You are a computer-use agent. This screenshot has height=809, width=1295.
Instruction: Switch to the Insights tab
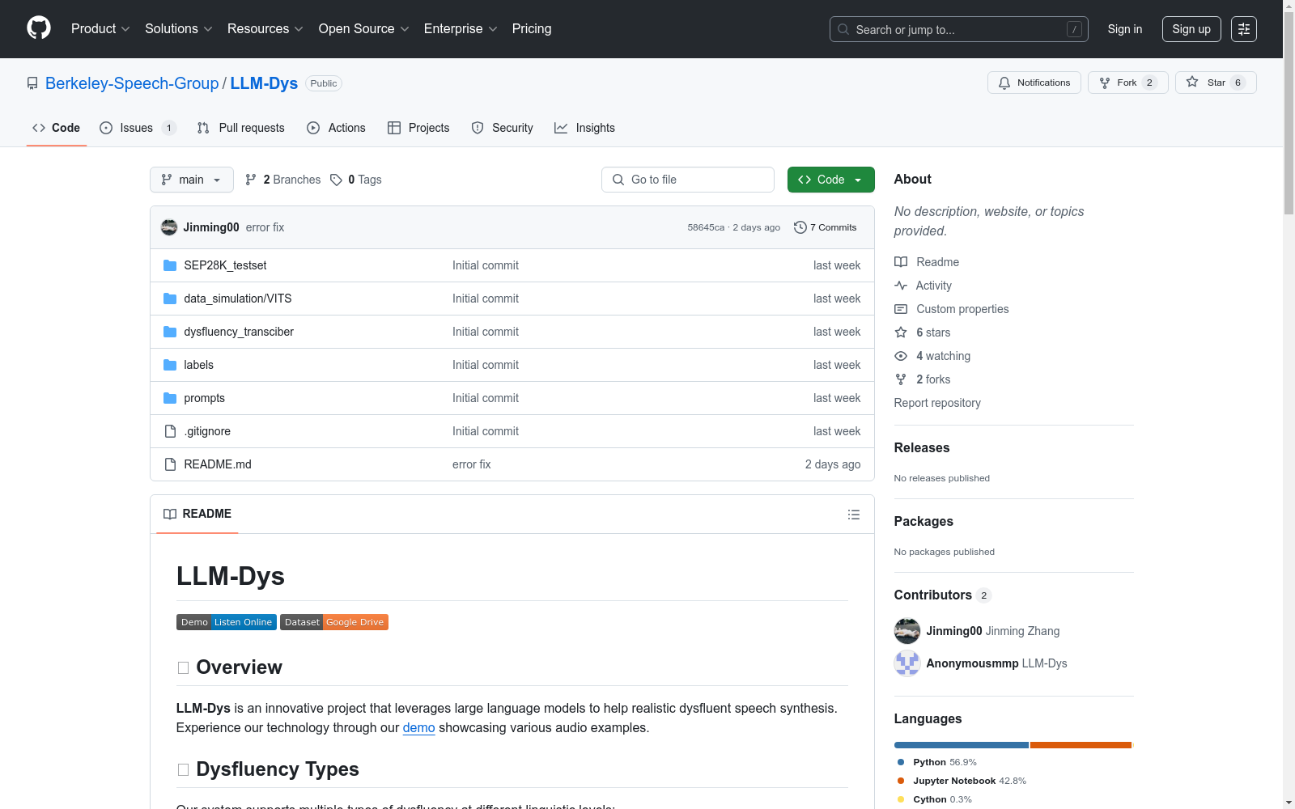[x=584, y=128]
